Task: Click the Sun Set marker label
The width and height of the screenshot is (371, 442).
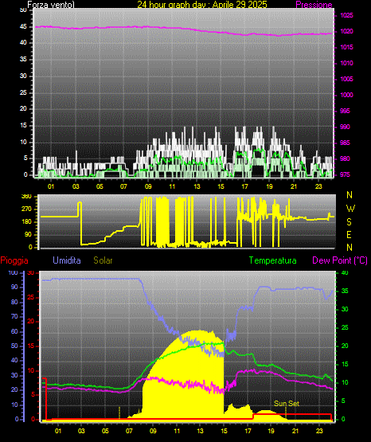Action: (x=287, y=404)
